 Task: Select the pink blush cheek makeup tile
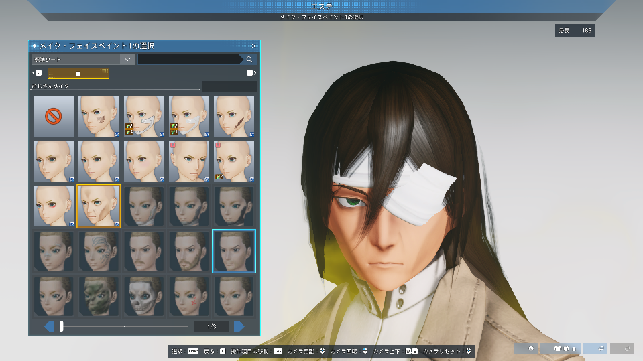coord(143,161)
